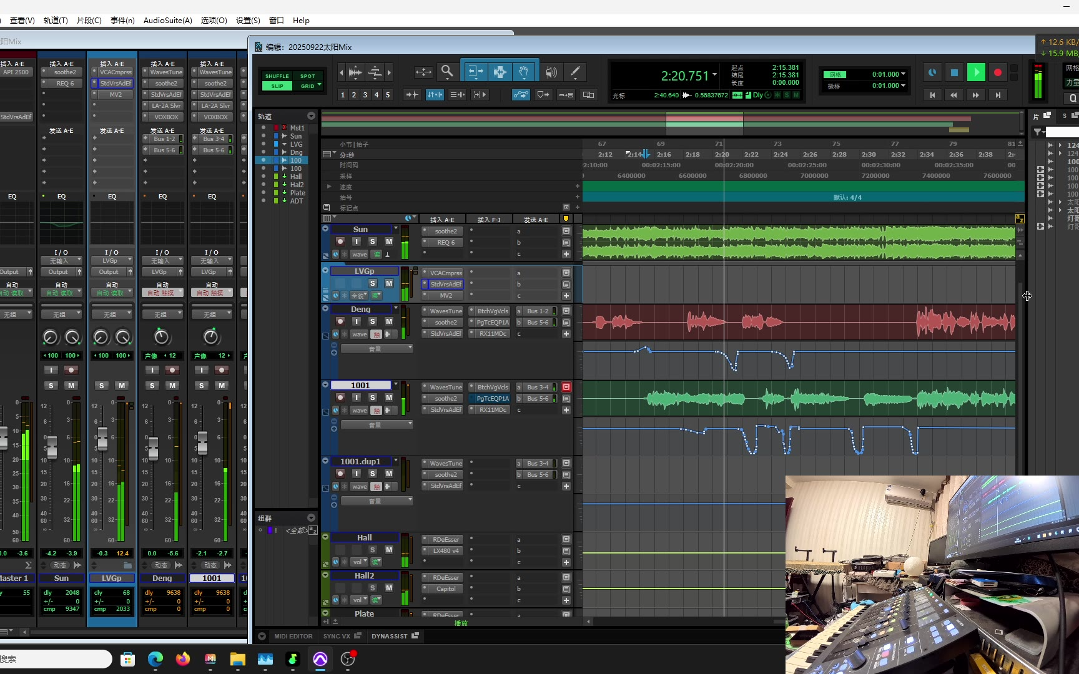
Task: Choose the Pencil tool
Action: (575, 72)
